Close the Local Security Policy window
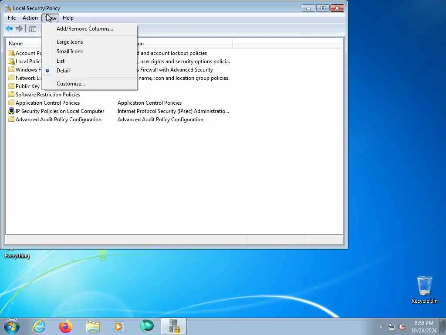 pyautogui.click(x=337, y=8)
